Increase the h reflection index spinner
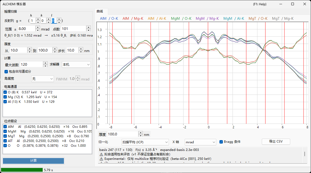This screenshot has width=311, height=173. tap(38, 19)
